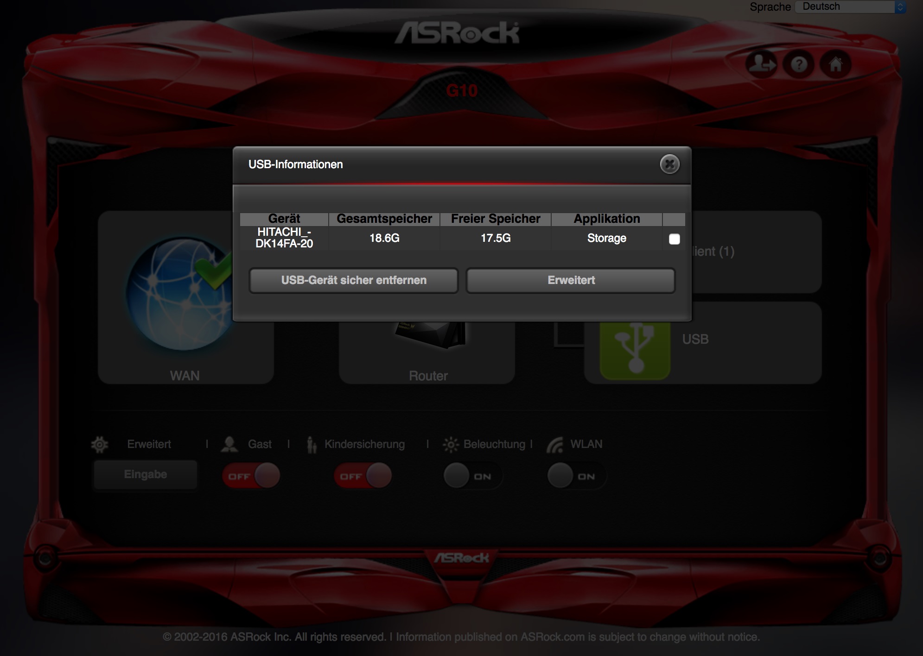Click the Beleuchtung label
The height and width of the screenshot is (656, 923).
coord(494,444)
